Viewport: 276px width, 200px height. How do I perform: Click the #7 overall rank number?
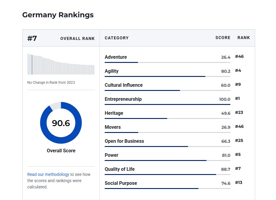point(32,38)
